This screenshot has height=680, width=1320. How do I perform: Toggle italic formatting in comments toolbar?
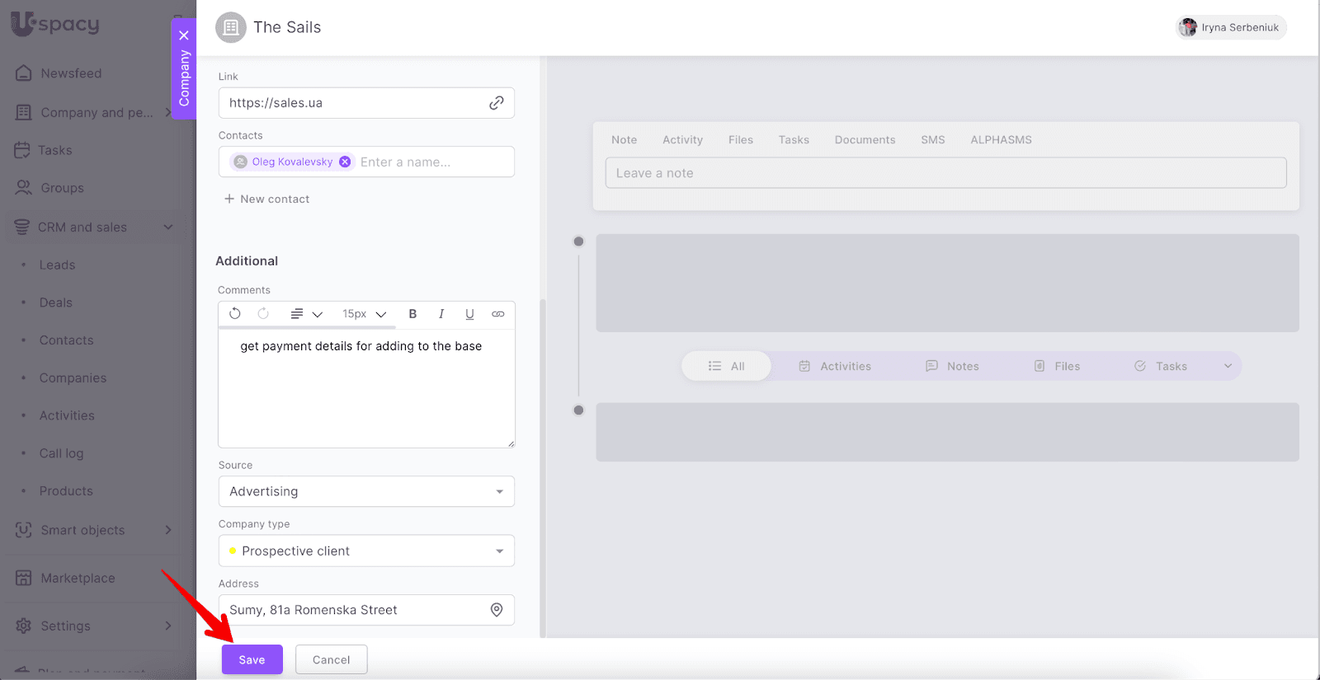pos(441,314)
